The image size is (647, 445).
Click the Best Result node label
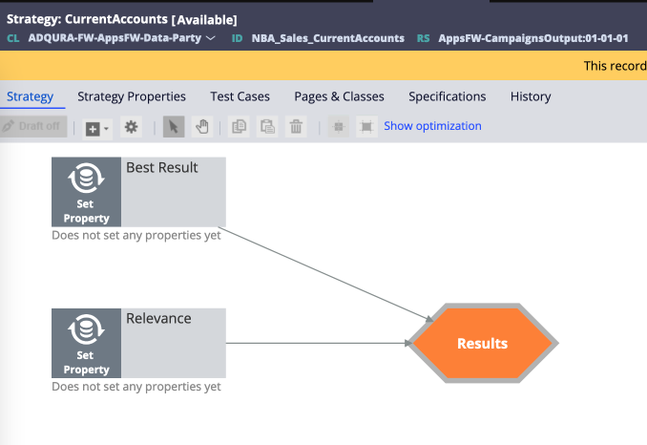[162, 168]
